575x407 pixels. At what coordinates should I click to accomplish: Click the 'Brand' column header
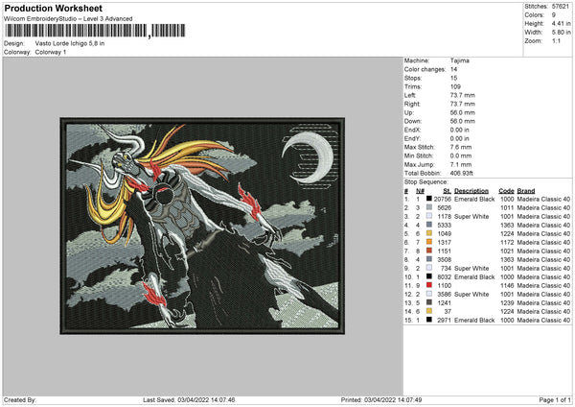click(x=526, y=191)
